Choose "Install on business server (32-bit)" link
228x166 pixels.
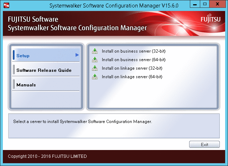point(134,51)
